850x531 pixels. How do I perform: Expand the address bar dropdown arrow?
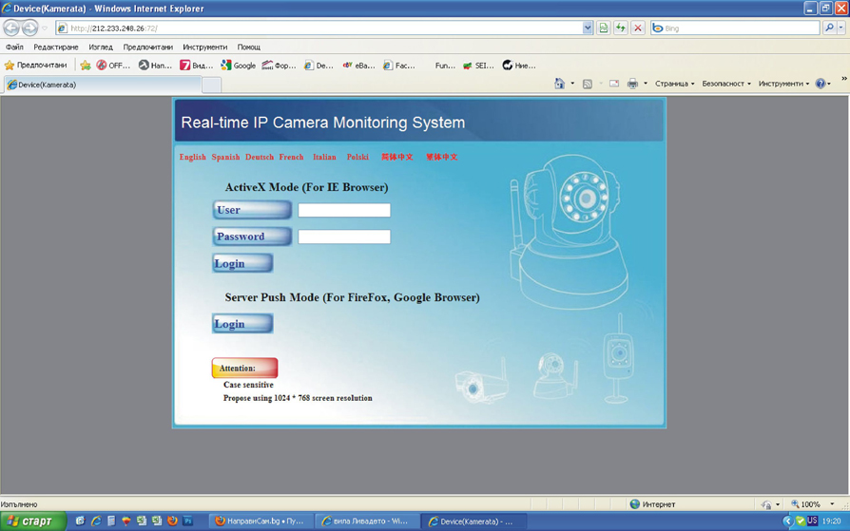(588, 28)
